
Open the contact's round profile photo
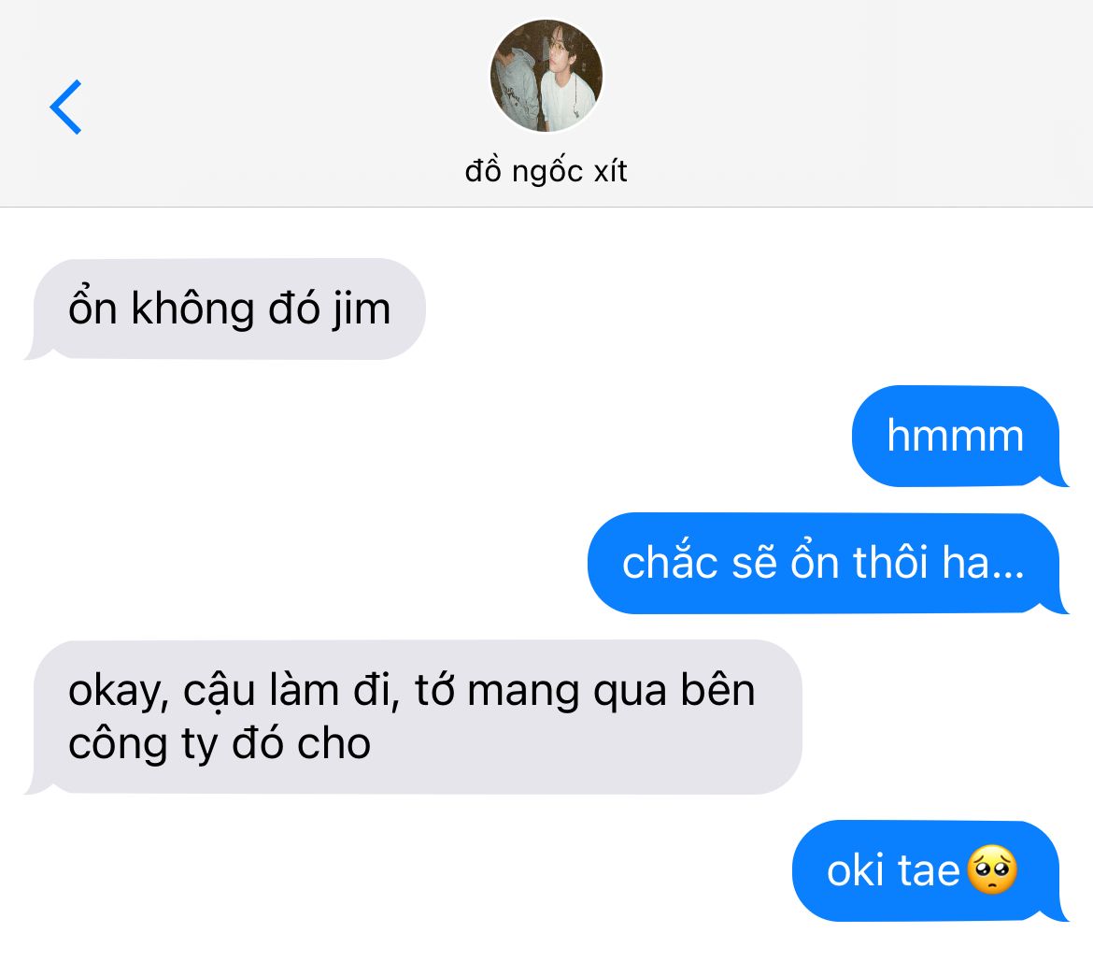(x=546, y=76)
